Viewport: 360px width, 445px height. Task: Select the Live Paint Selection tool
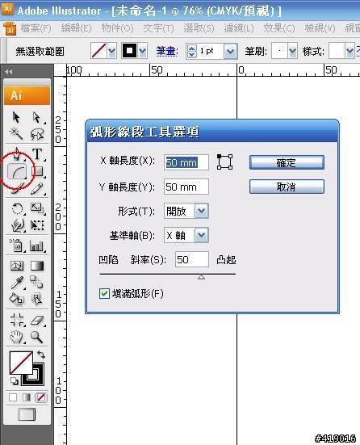[x=37, y=299]
